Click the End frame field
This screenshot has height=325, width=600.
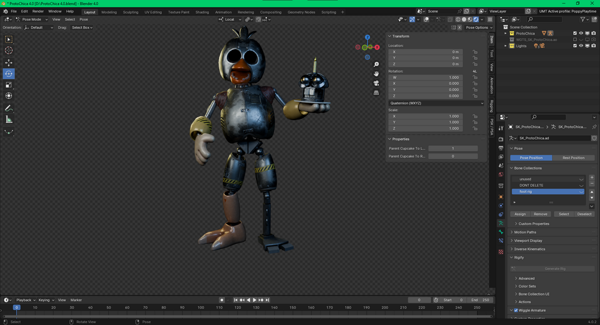(x=481, y=300)
